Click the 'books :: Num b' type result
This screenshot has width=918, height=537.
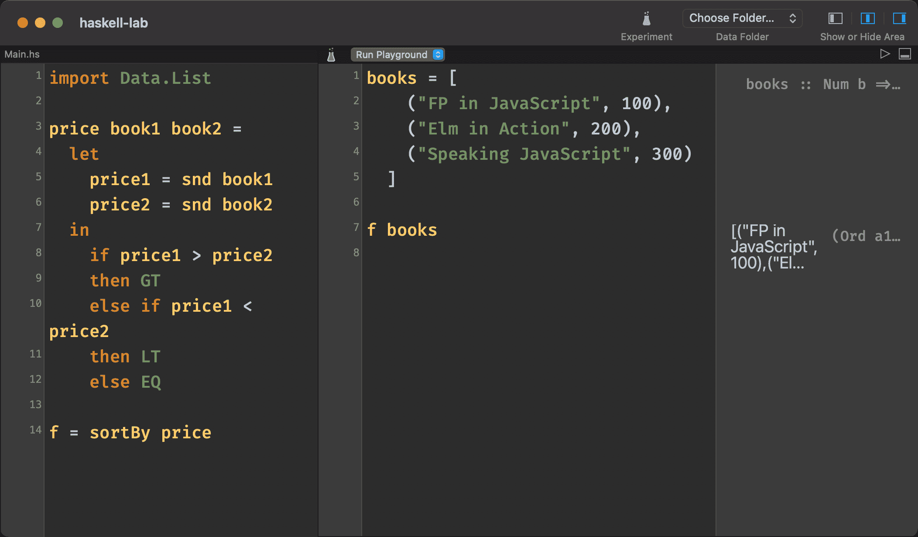(823, 84)
